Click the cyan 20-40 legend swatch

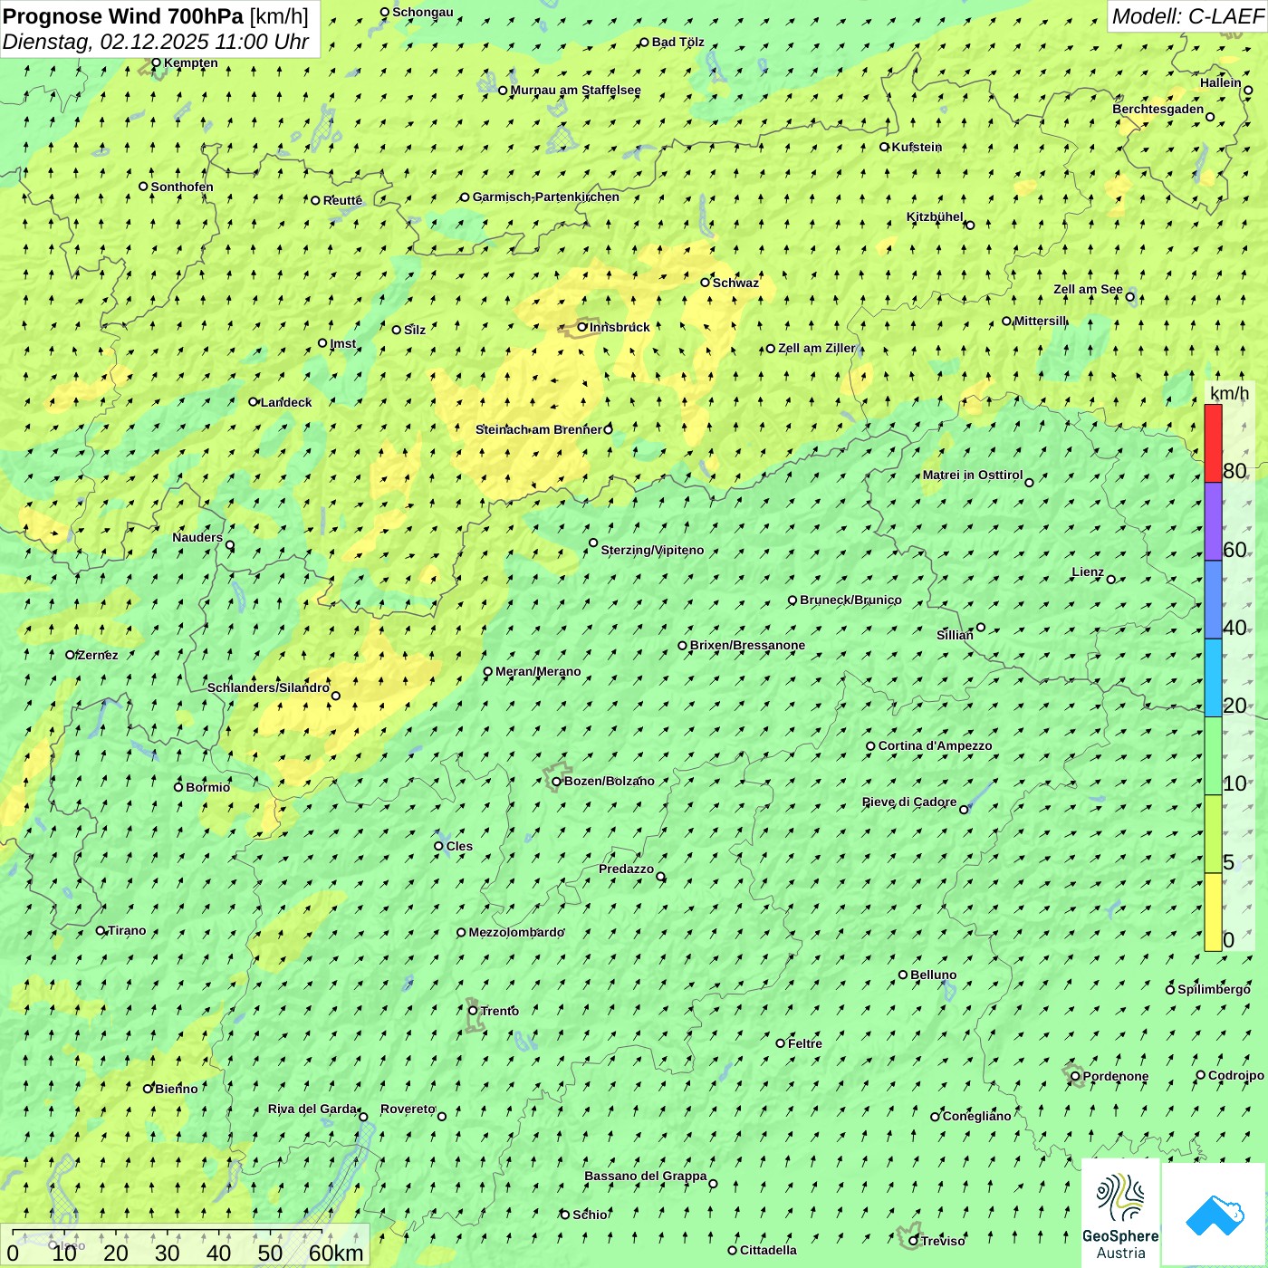tap(1213, 678)
